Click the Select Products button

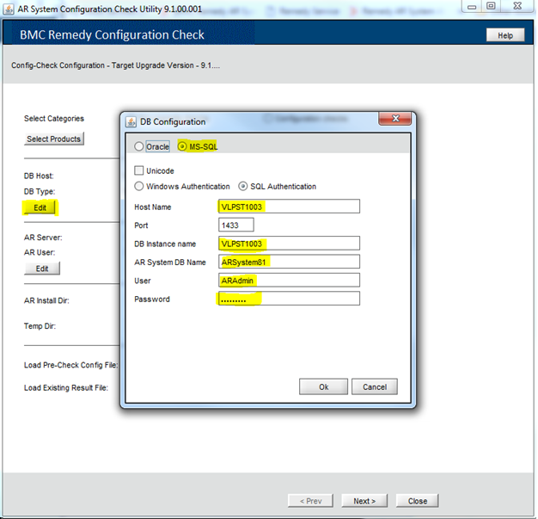pyautogui.click(x=54, y=139)
